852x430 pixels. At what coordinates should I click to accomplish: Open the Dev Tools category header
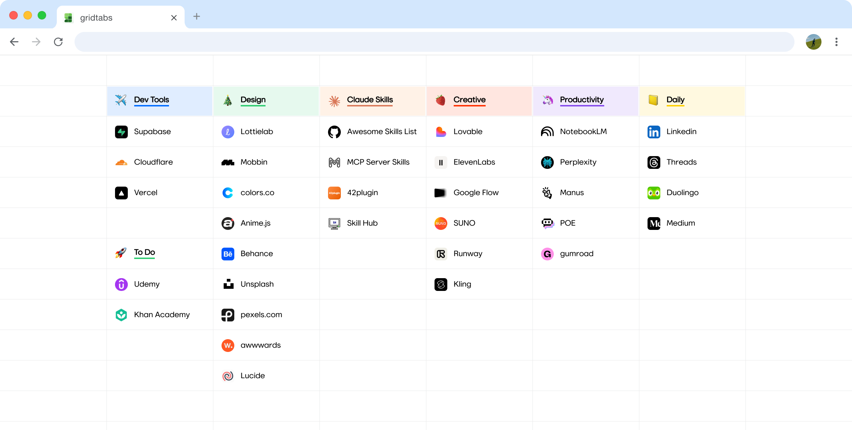[160, 101]
